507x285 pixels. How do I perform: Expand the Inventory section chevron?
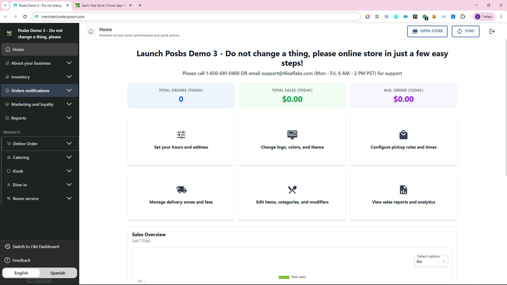point(69,77)
